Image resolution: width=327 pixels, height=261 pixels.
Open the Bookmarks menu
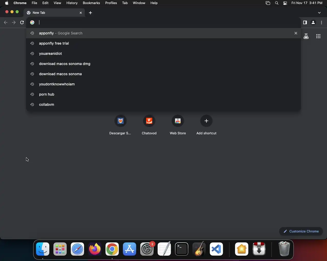(91, 3)
